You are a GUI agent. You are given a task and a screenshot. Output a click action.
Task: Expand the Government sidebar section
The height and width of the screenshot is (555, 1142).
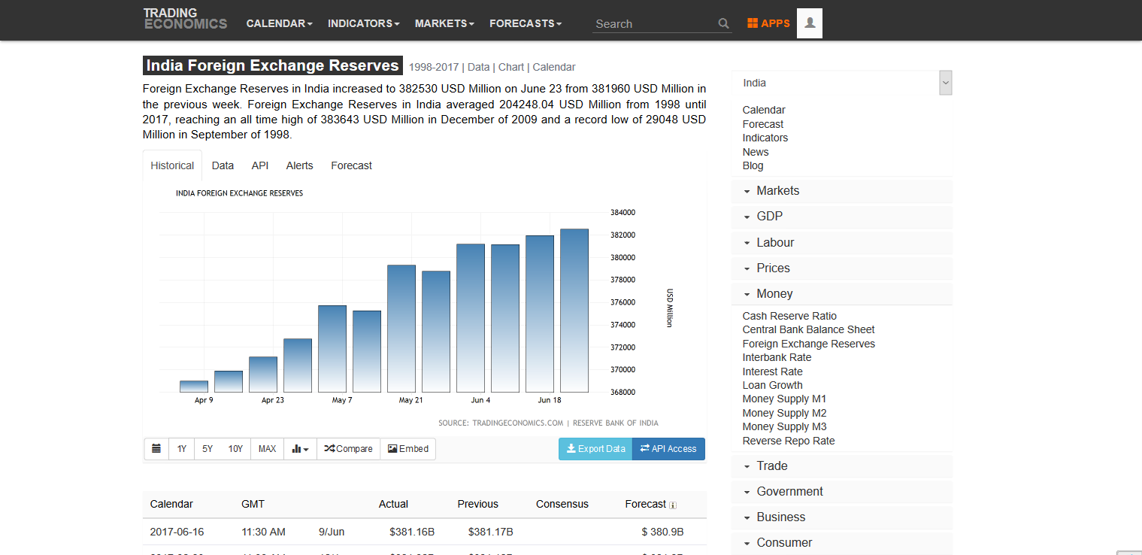[842, 492]
